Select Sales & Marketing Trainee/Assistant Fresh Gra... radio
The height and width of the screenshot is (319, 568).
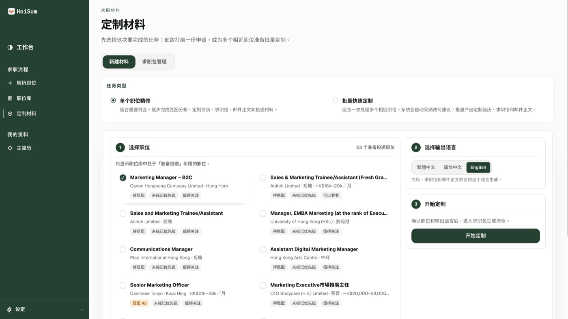[263, 177]
